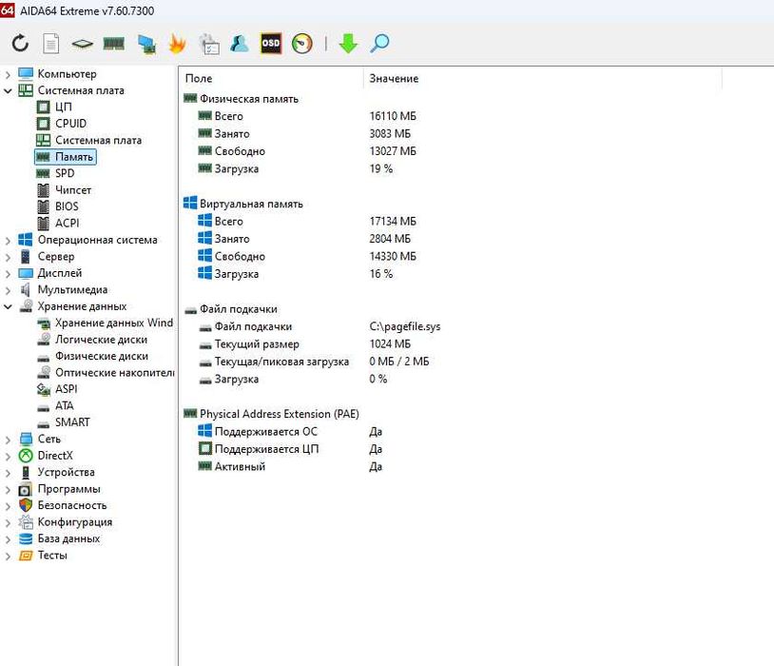
Task: Click the network computers toolbar icon
Action: point(146,44)
